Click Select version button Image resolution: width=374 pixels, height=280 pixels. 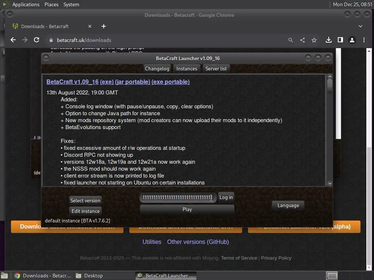pyautogui.click(x=85, y=201)
